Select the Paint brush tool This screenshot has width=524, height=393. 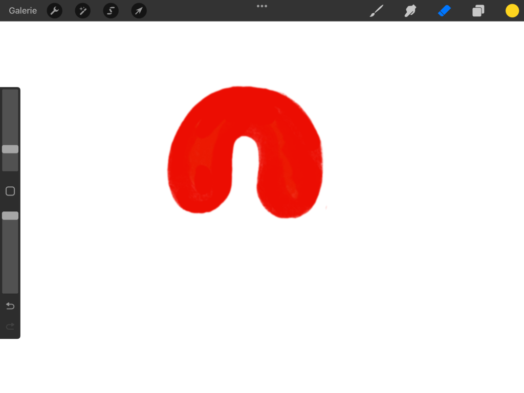(x=377, y=11)
